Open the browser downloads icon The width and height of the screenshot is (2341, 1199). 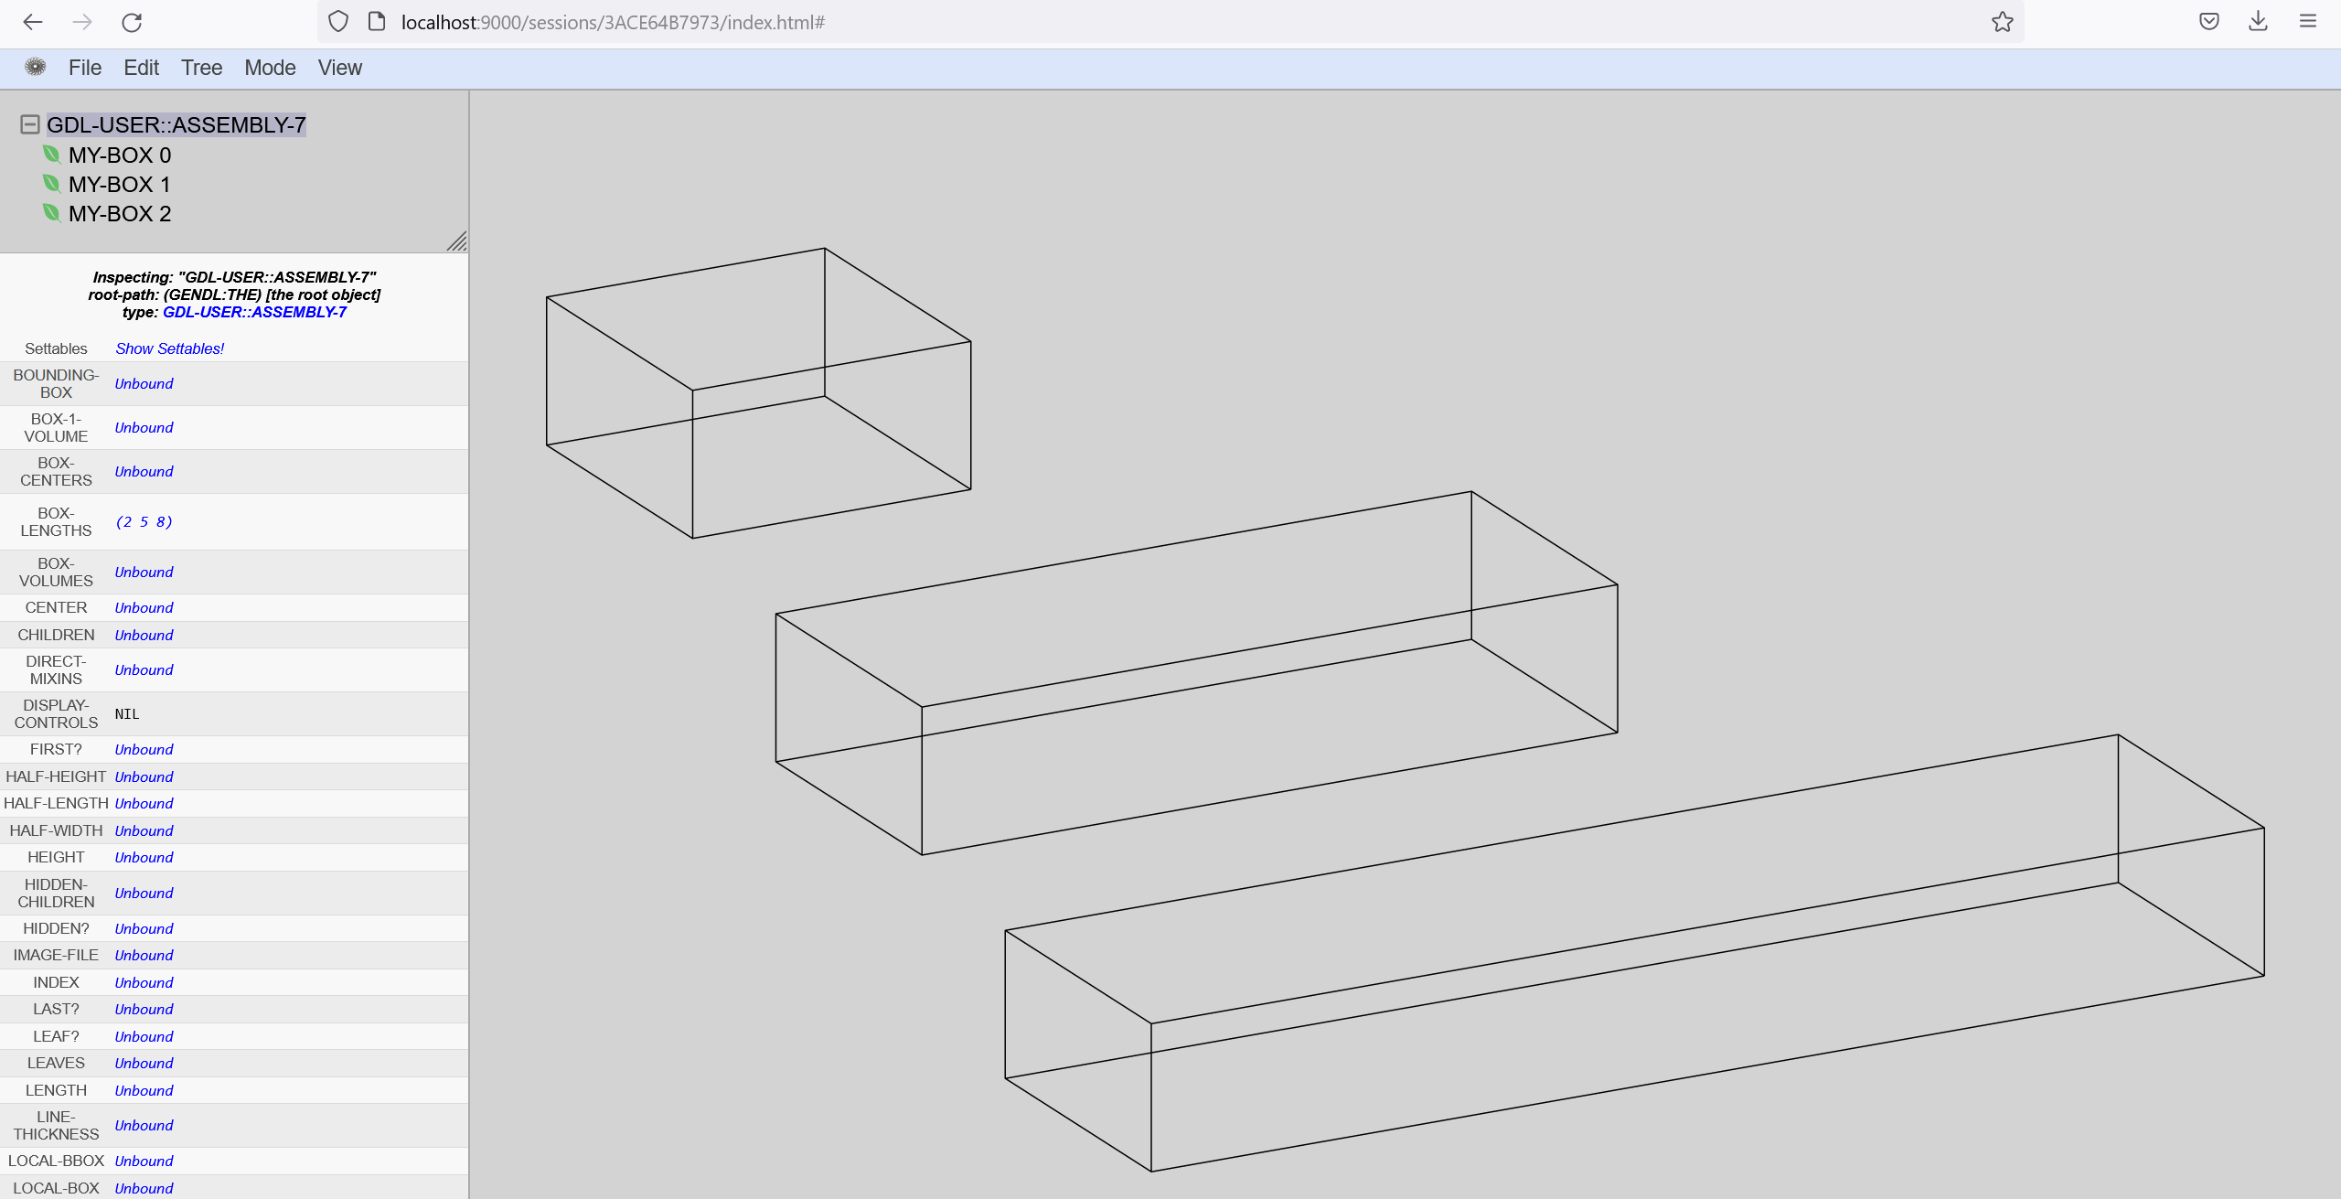pyautogui.click(x=2258, y=21)
